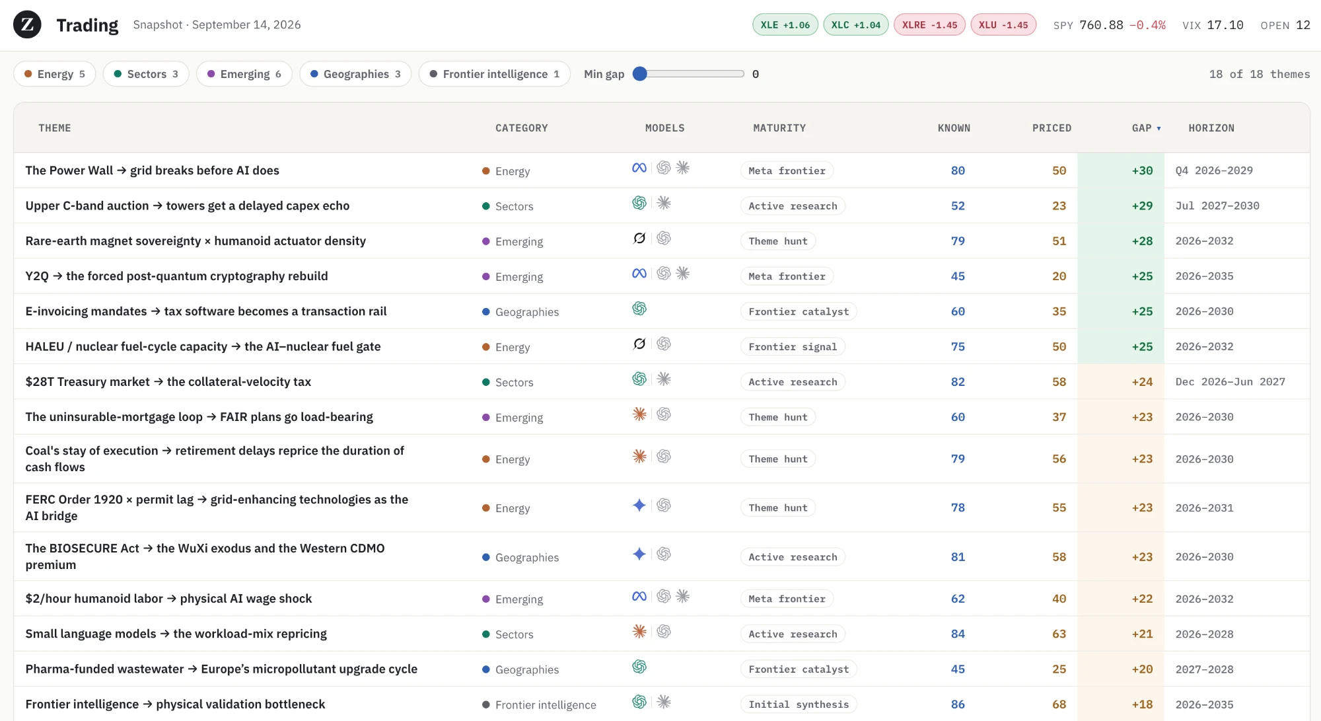Click the XLRE -1.45 ticker pill
1321x721 pixels.
930,25
